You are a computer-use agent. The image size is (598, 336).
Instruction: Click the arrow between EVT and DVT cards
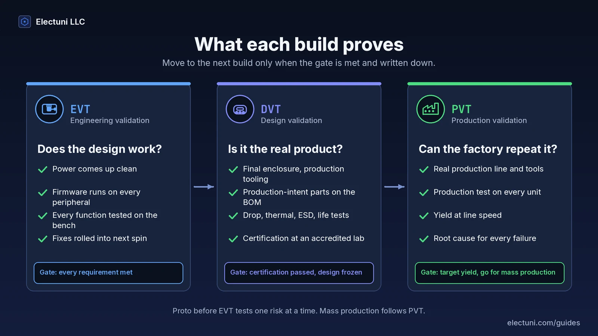204,187
